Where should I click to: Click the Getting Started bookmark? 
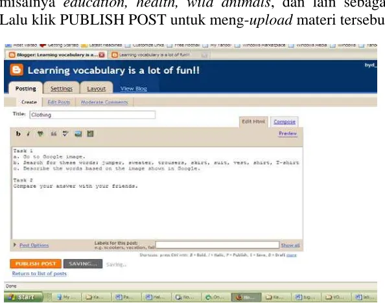tap(59, 45)
